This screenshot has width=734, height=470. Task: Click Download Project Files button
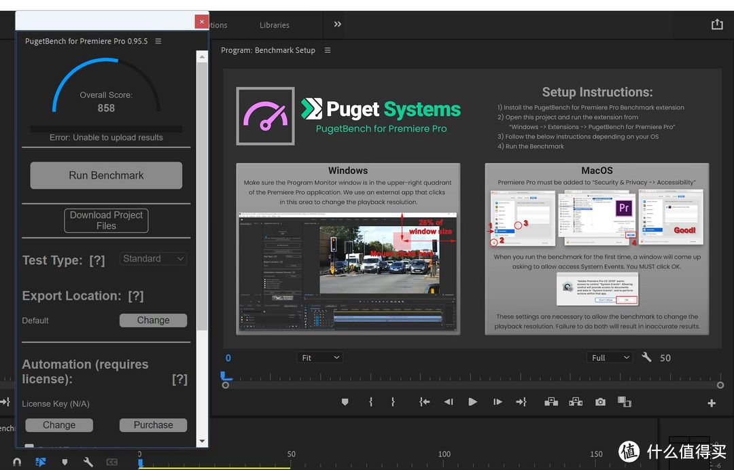pyautogui.click(x=106, y=220)
